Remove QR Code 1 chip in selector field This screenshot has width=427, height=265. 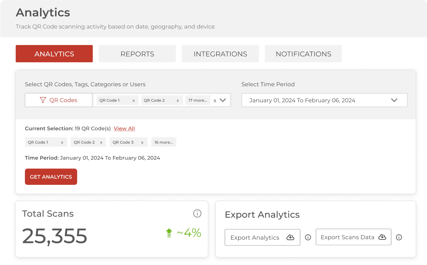(134, 100)
